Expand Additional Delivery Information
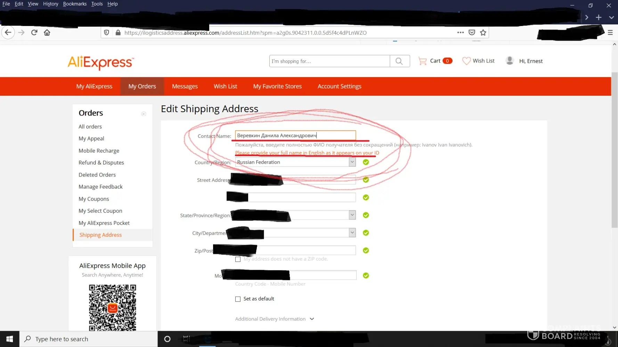 coord(275,319)
